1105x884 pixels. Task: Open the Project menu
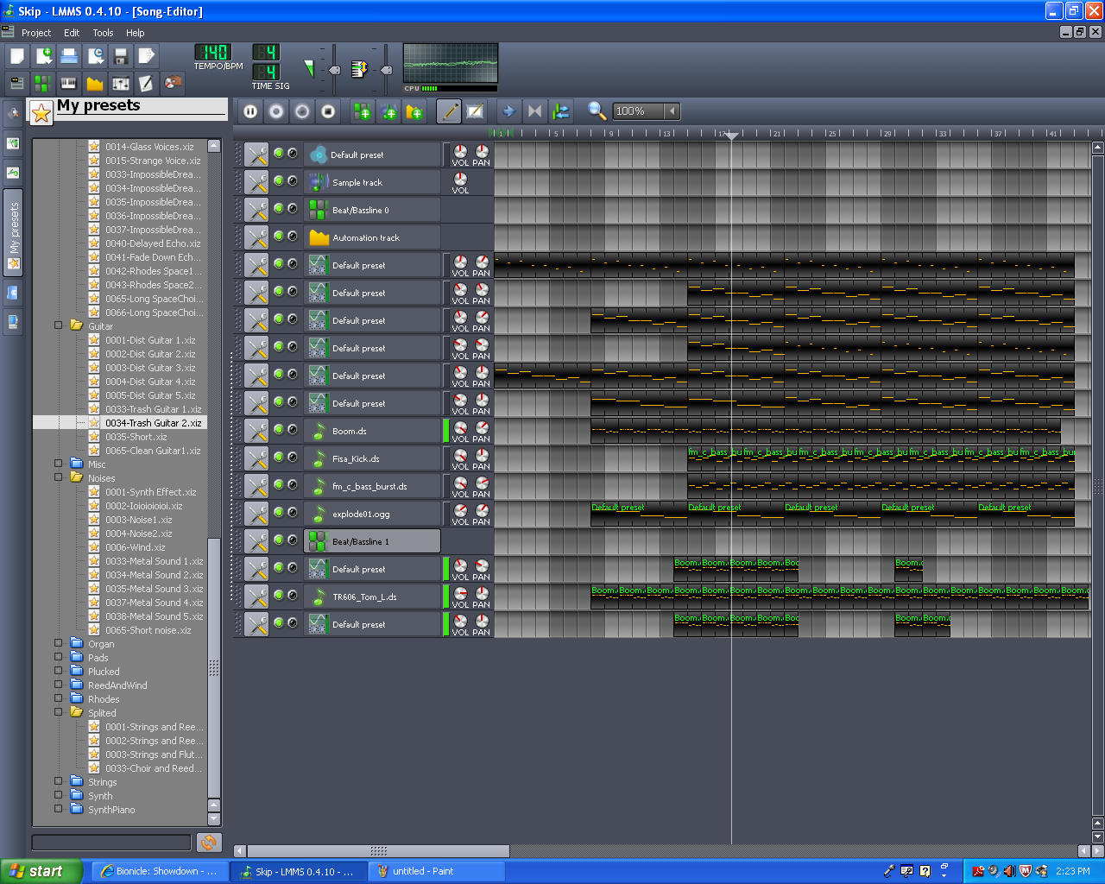[x=36, y=33]
